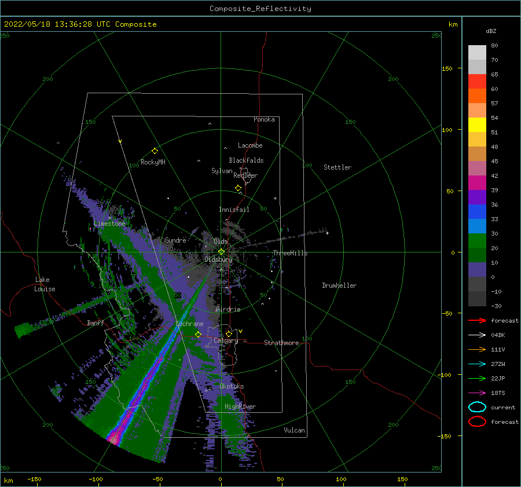Click the Composite_Reflectivity title
521x487 pixels.
(260, 9)
